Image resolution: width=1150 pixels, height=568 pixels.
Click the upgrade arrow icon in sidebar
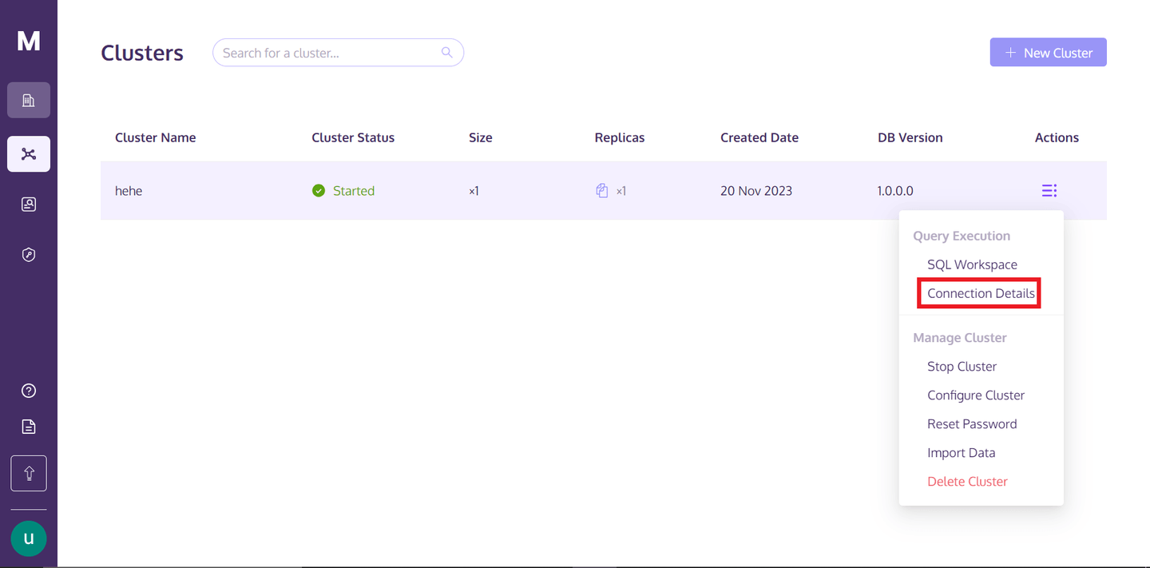pyautogui.click(x=29, y=473)
